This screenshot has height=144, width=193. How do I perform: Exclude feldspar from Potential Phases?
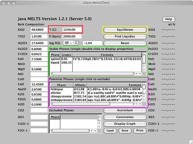pyautogui.click(x=96, y=89)
